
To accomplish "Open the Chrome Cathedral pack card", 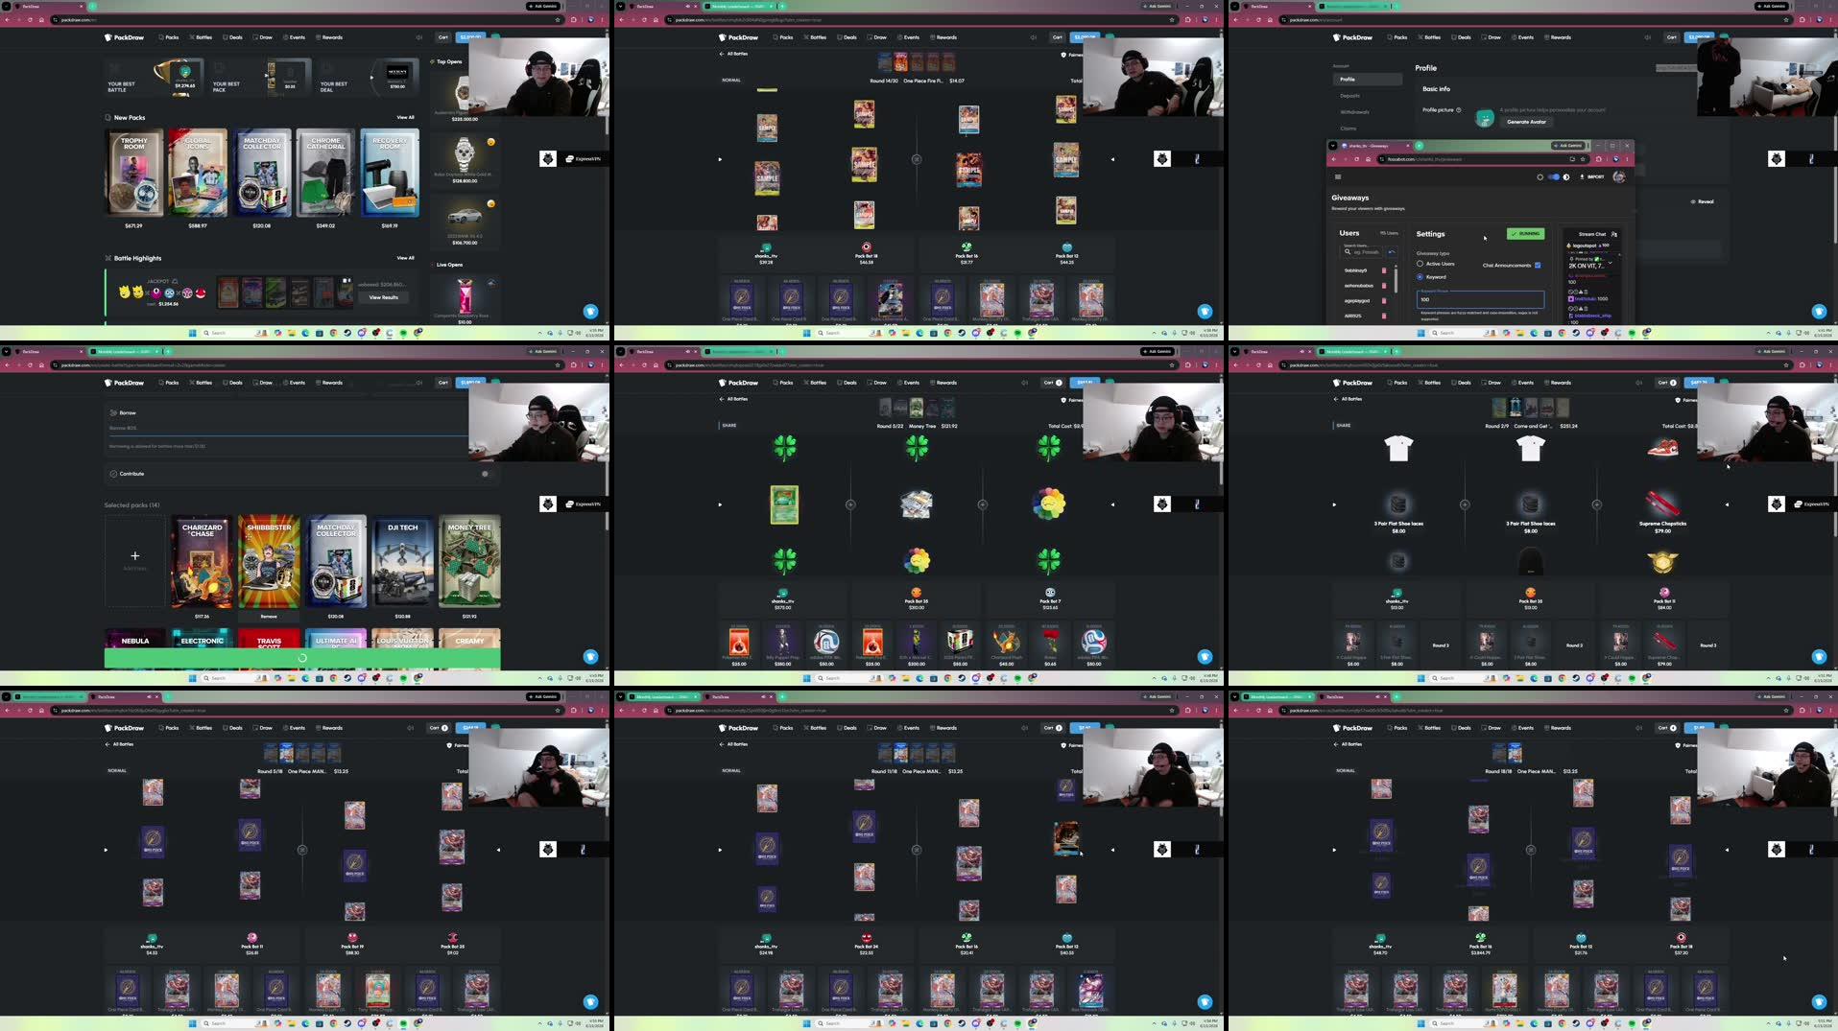I will pyautogui.click(x=325, y=173).
